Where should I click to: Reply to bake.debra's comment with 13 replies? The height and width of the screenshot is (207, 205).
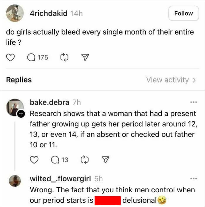point(55,160)
